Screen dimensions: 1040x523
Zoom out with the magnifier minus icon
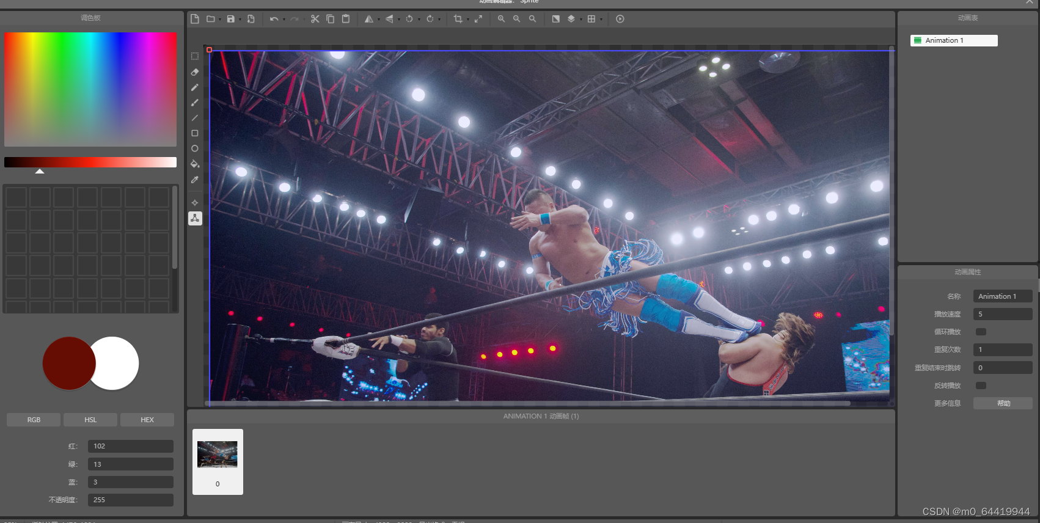pos(517,19)
